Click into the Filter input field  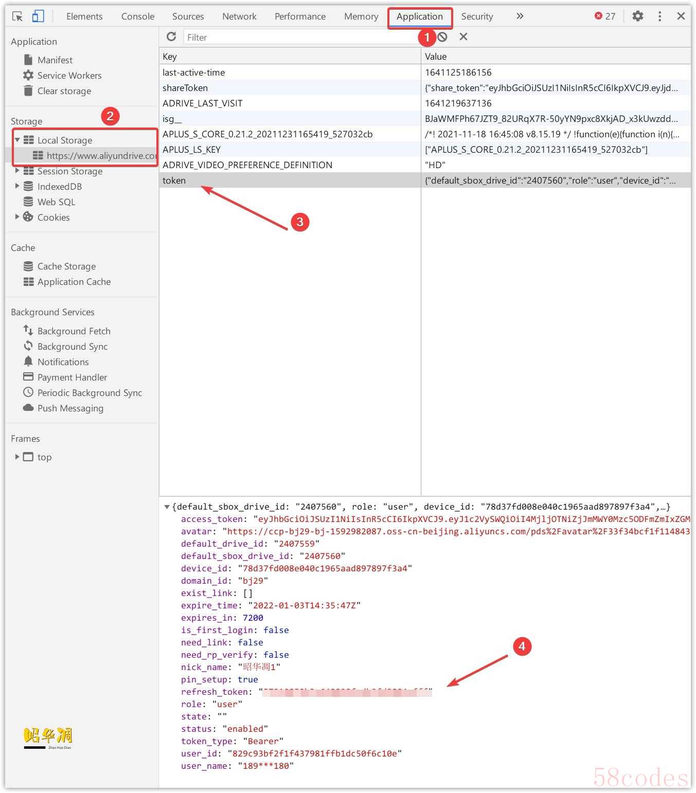tap(301, 37)
